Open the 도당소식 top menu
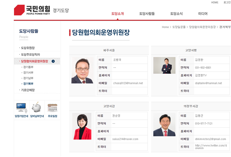This screenshot has width=231, height=157. point(176,14)
